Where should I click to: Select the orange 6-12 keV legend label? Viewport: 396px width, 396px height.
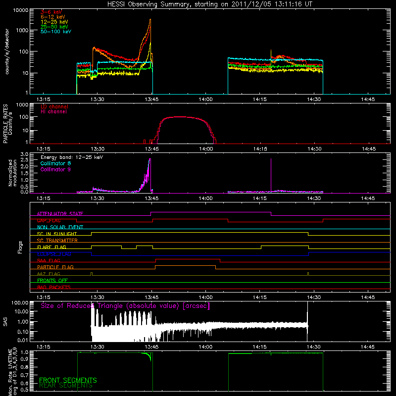click(52, 17)
